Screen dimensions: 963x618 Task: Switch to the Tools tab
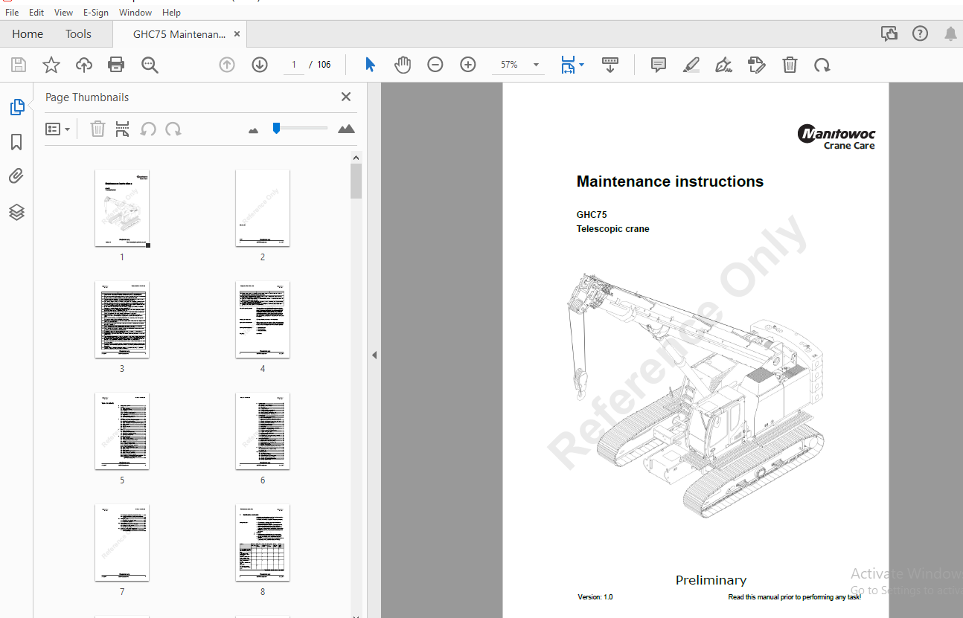point(78,33)
